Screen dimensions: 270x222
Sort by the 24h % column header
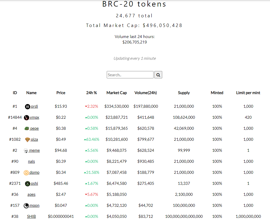point(91,93)
